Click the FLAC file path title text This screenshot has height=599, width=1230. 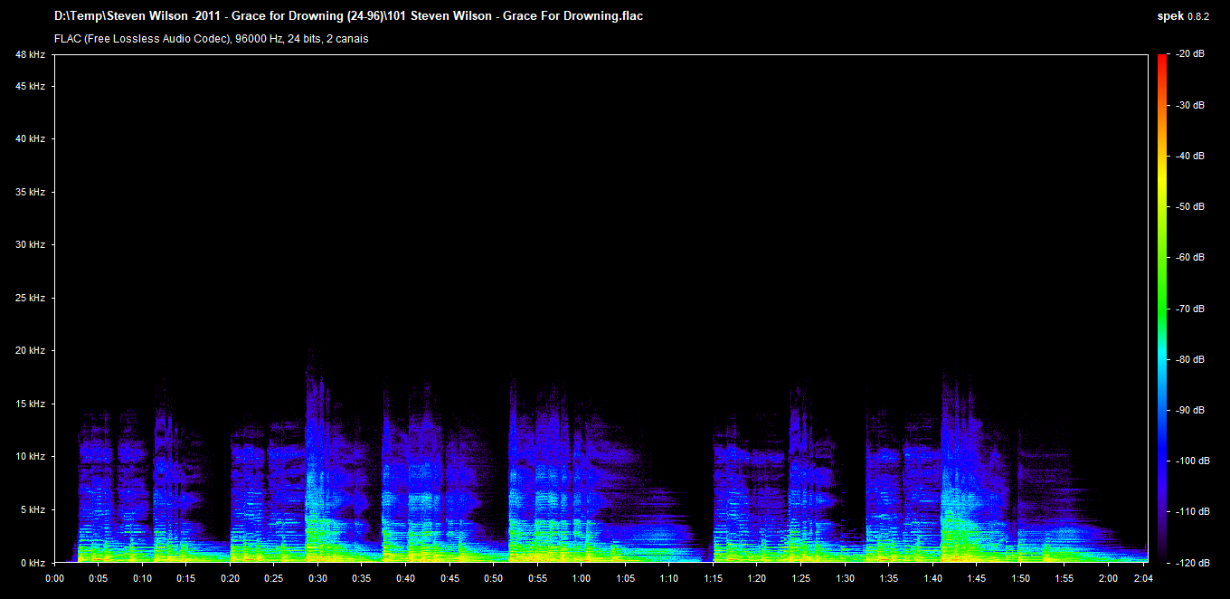(348, 16)
